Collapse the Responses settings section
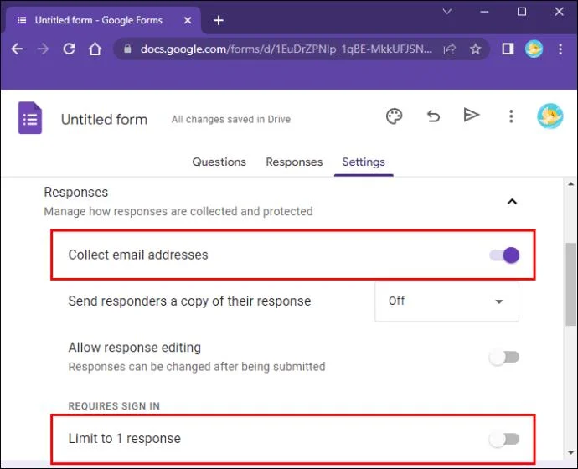578x469 pixels. click(512, 202)
